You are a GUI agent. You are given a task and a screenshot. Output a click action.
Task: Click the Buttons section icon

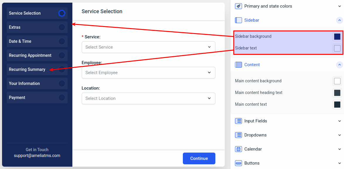click(239, 163)
